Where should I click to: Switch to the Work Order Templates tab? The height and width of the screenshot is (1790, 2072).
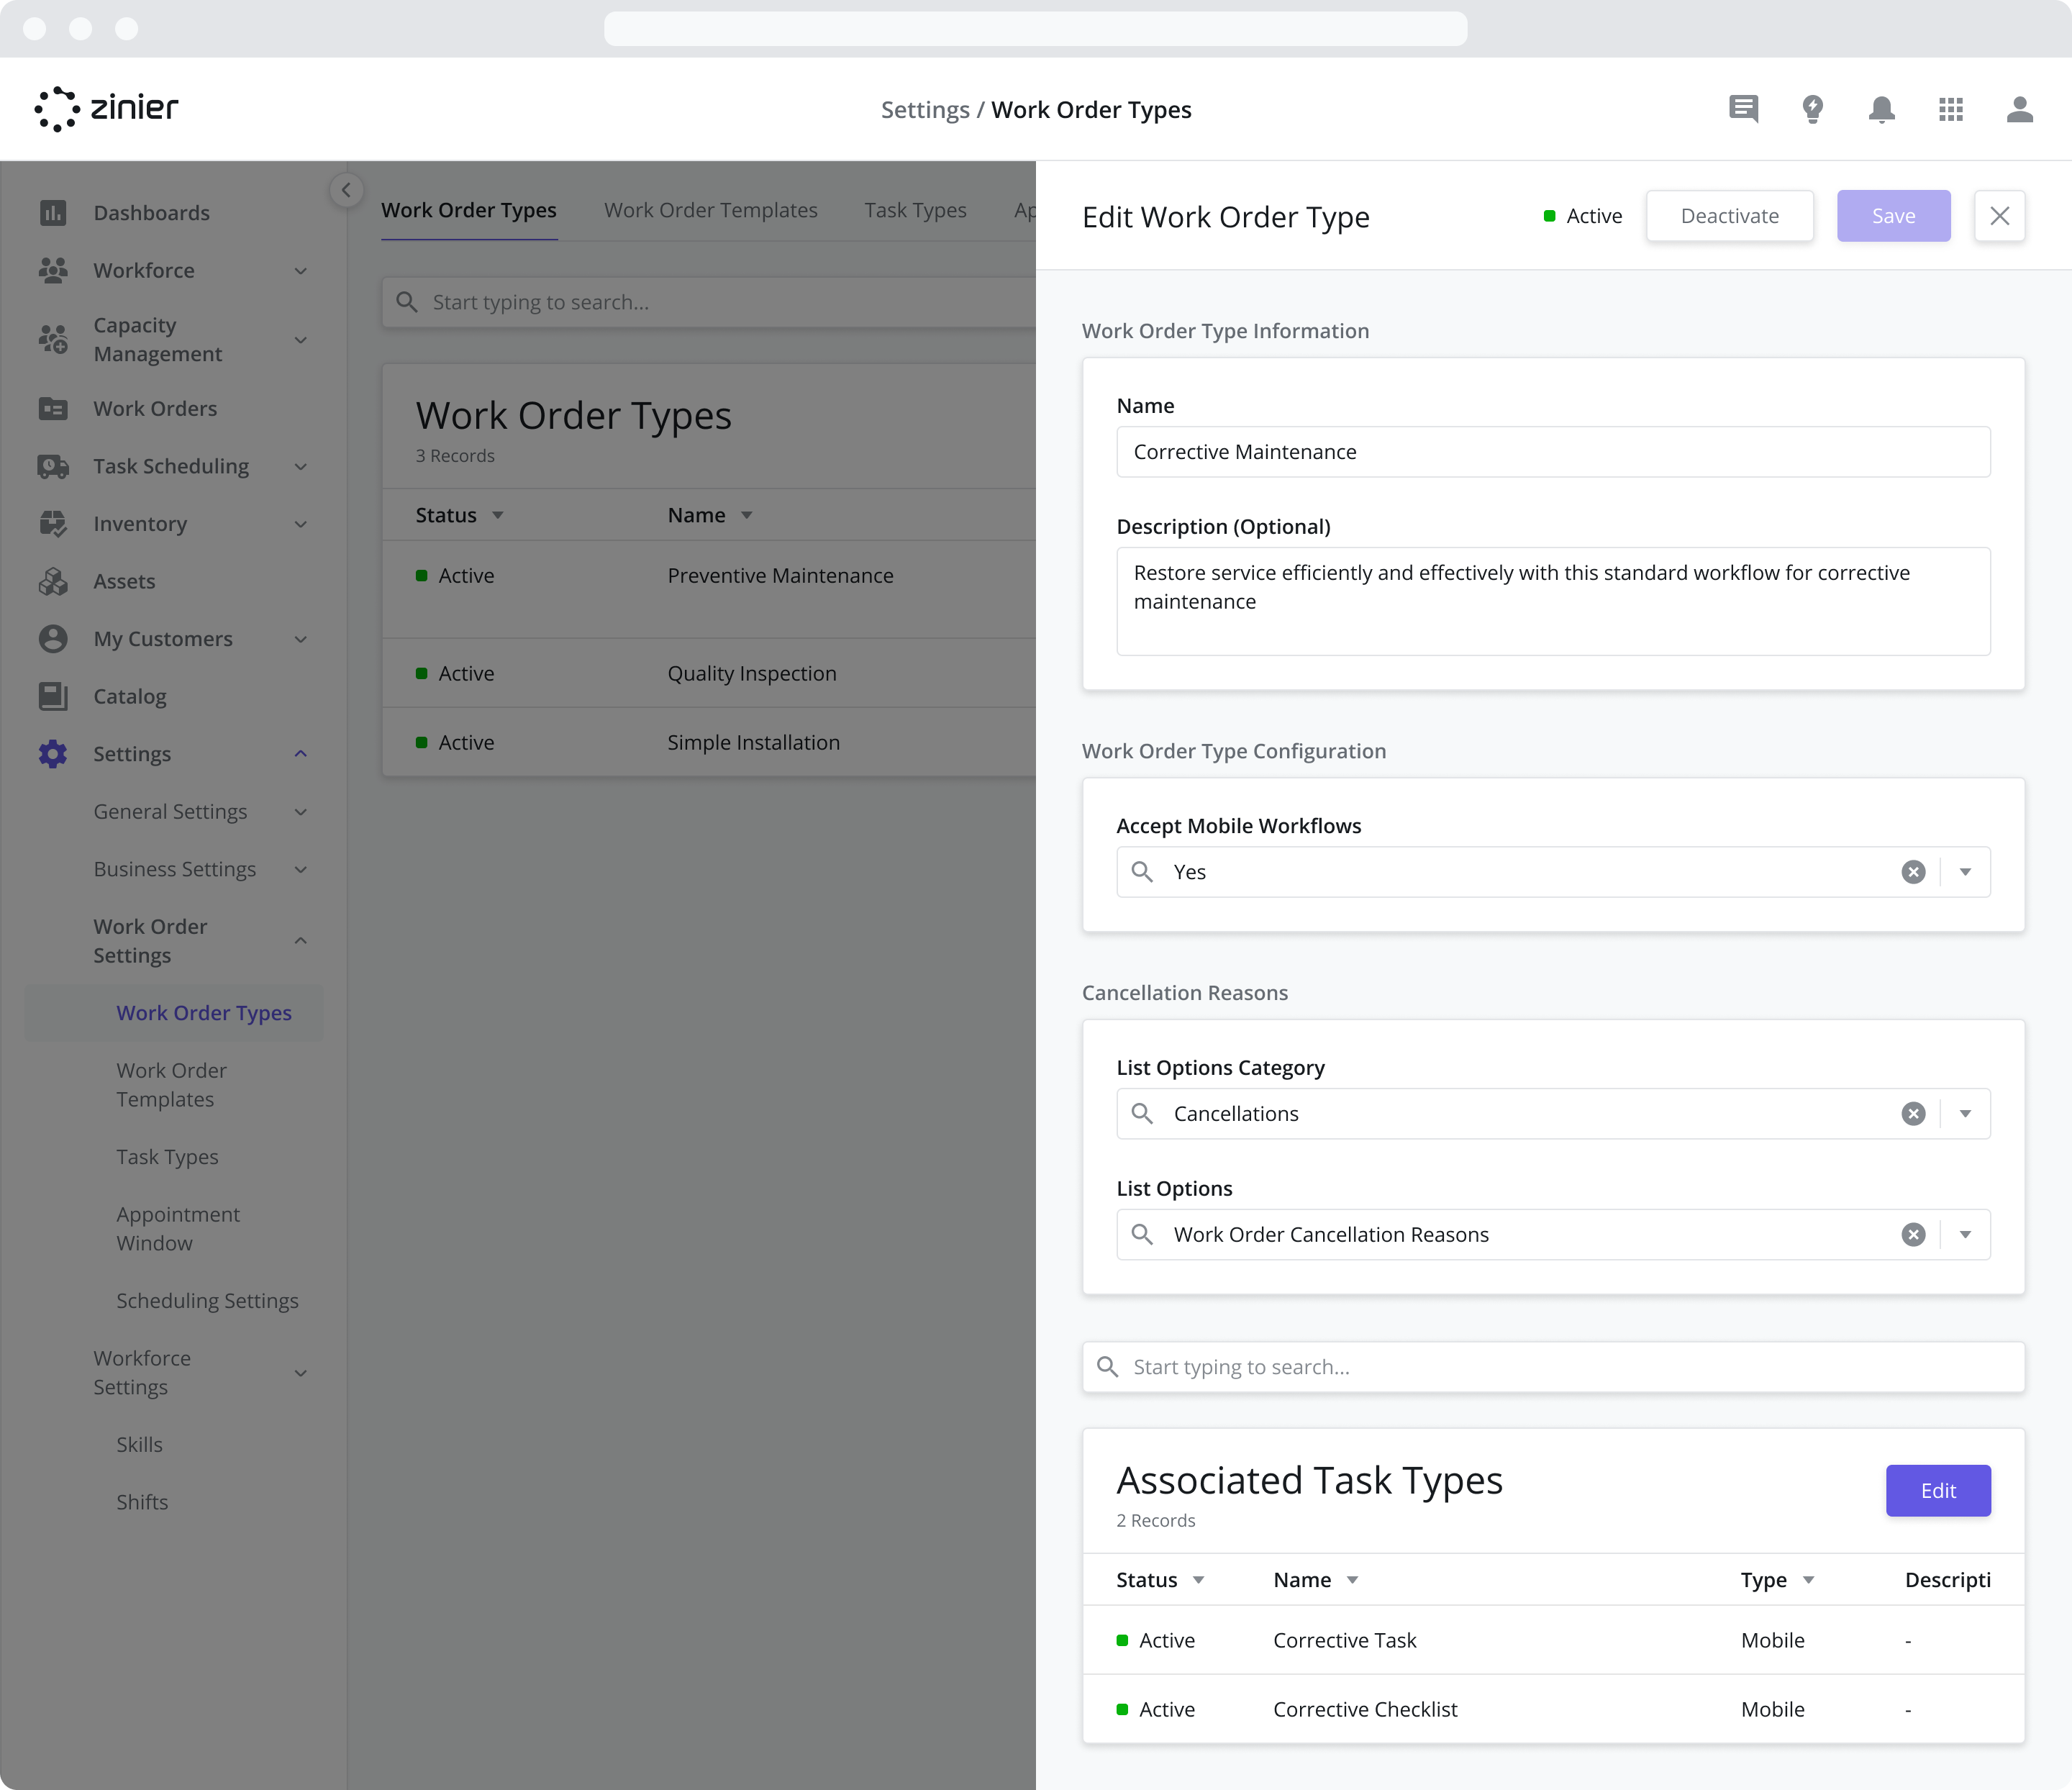pyautogui.click(x=710, y=210)
